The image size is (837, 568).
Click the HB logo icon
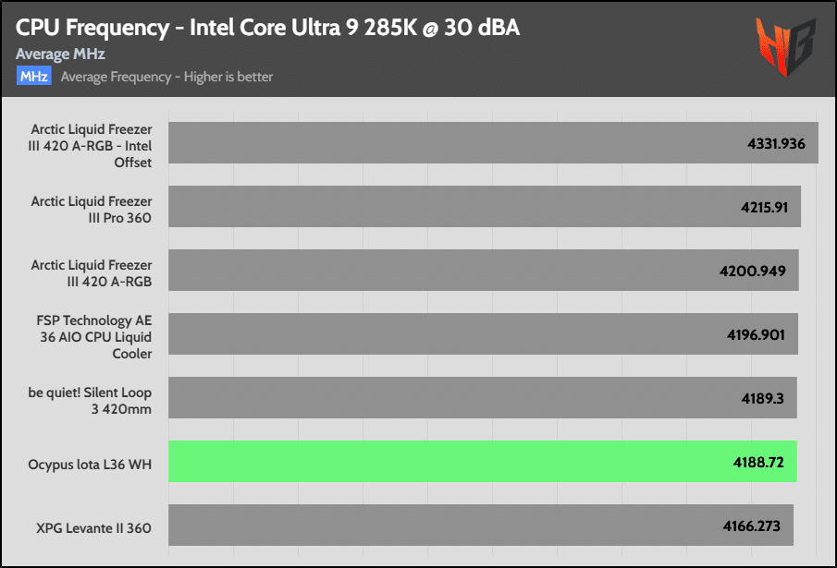(785, 46)
